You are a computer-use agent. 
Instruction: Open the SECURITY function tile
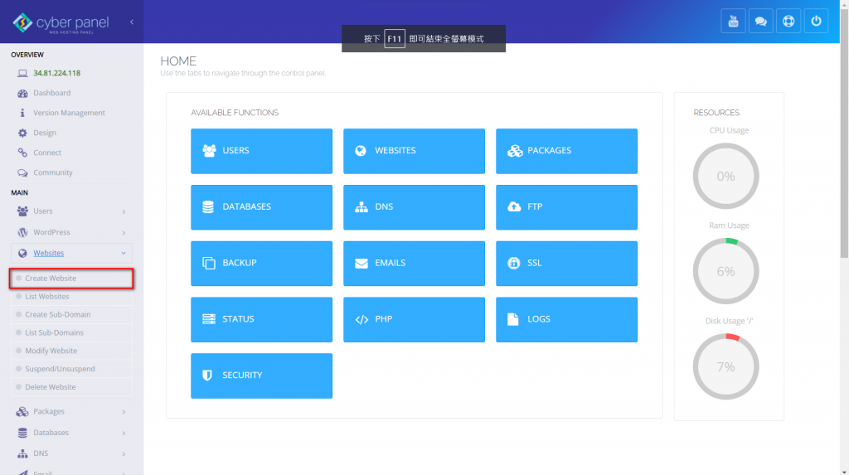tap(261, 376)
